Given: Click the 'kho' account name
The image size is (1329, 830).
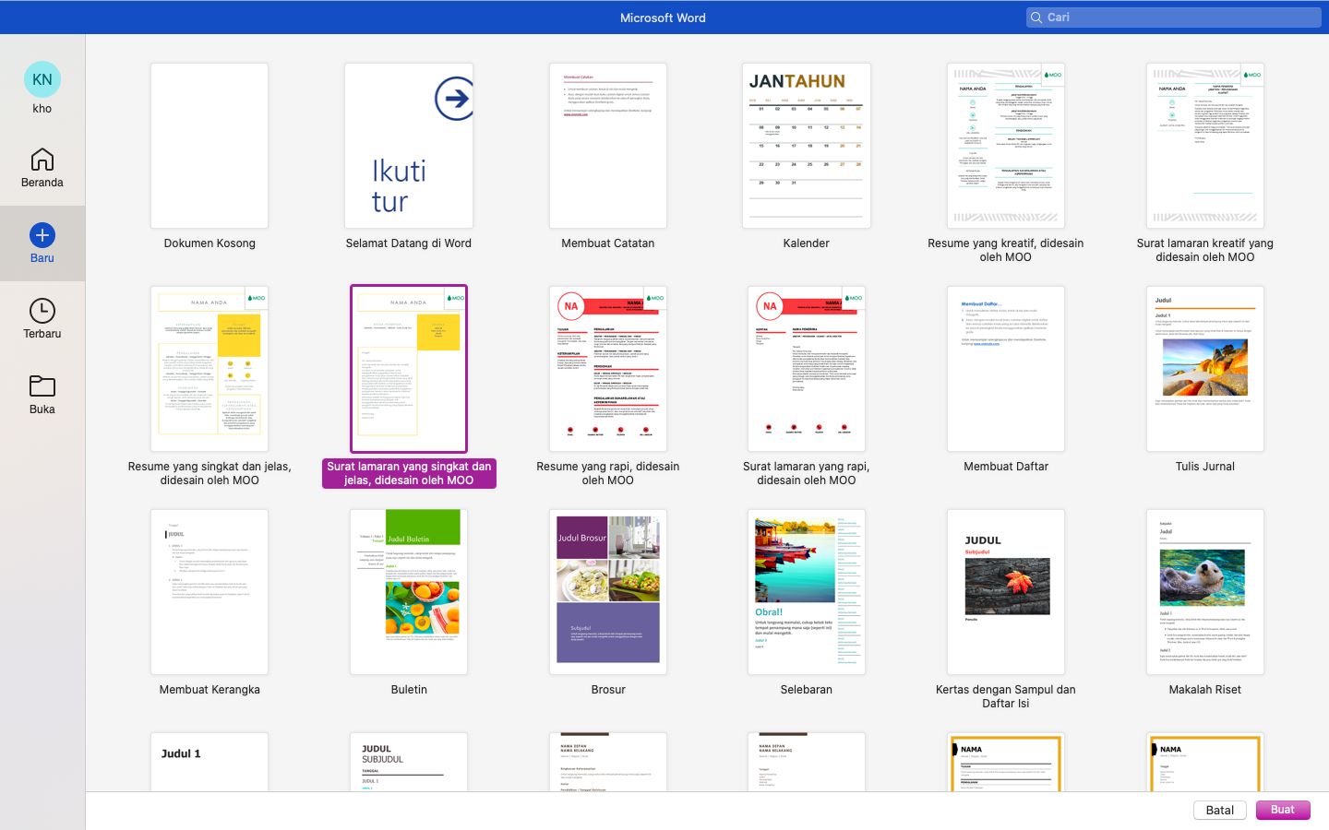Looking at the screenshot, I should click(42, 109).
